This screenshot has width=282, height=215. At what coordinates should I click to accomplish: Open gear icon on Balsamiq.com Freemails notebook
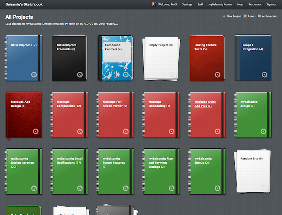point(80,75)
